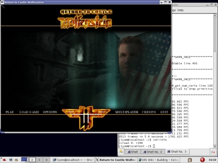This screenshot has width=218, height=163.
Task: Switch to virtual desktop 2 in pager
Action: coord(32,160)
